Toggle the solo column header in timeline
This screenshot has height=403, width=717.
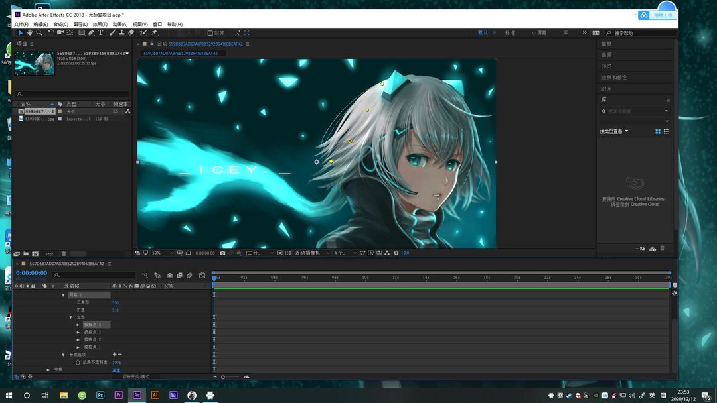(x=27, y=286)
